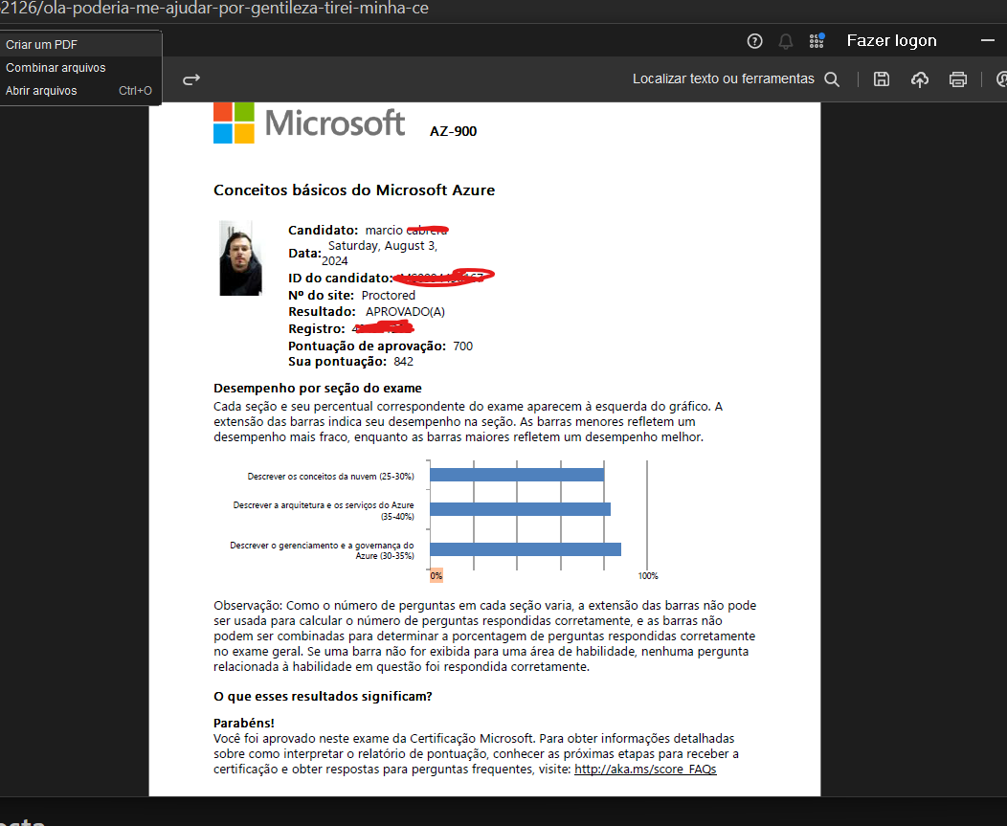Screen dimensions: 1007x826
Task: Click the candidate photo thumbnail
Action: point(241,258)
